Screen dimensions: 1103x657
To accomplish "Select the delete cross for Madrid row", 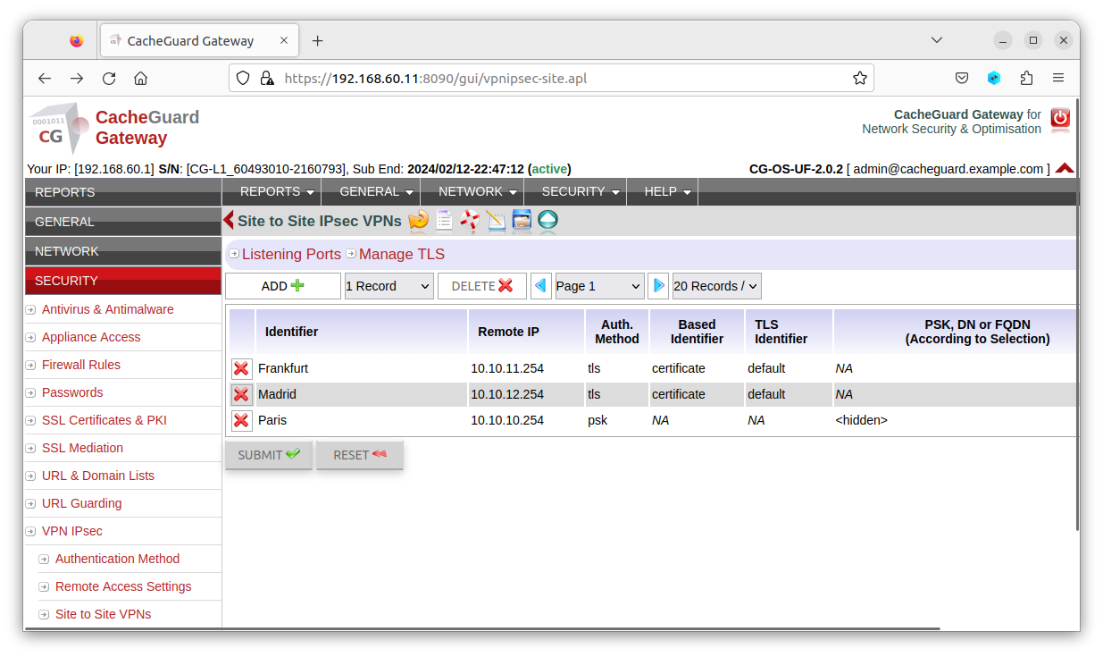I will 241,394.
